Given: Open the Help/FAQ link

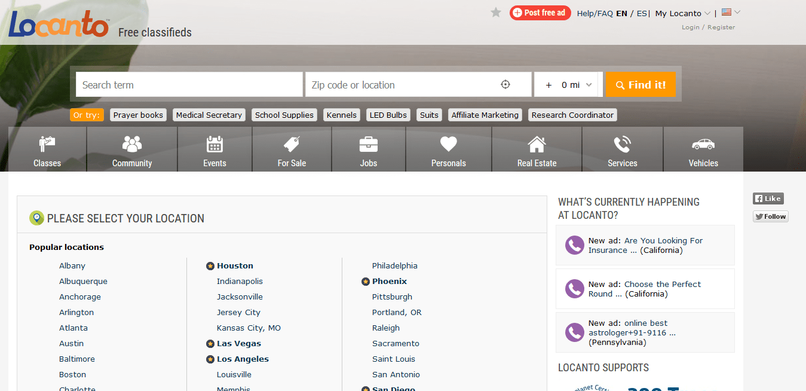Looking at the screenshot, I should pos(594,13).
